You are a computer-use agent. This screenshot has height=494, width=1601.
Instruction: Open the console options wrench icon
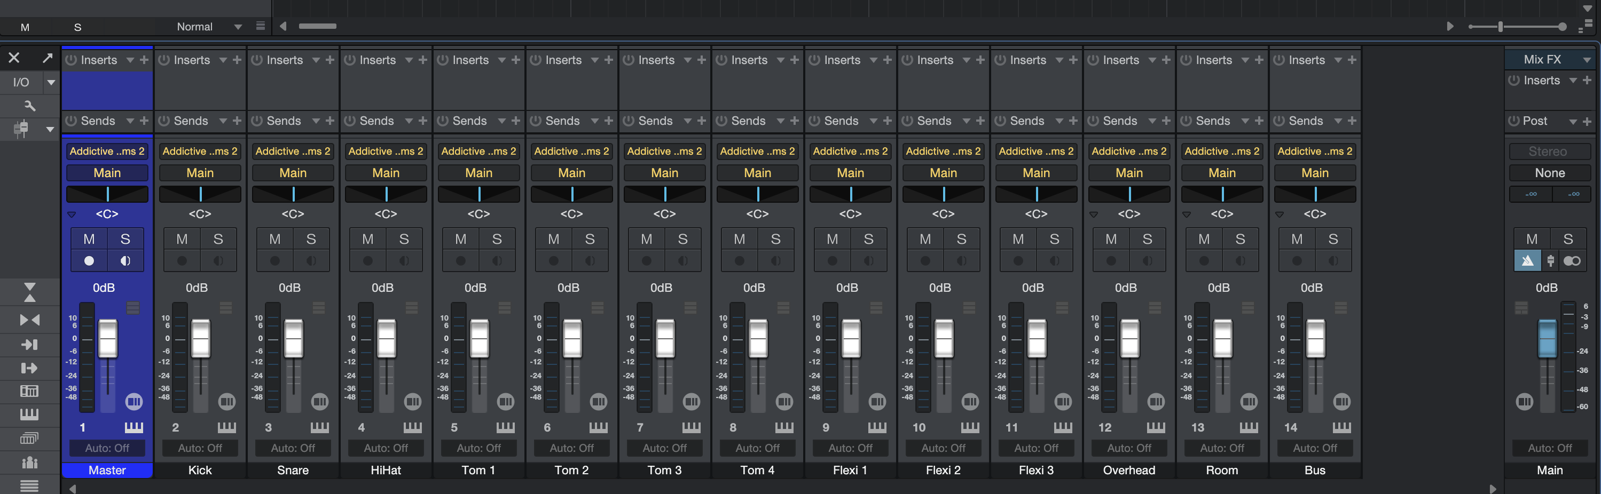tap(30, 106)
